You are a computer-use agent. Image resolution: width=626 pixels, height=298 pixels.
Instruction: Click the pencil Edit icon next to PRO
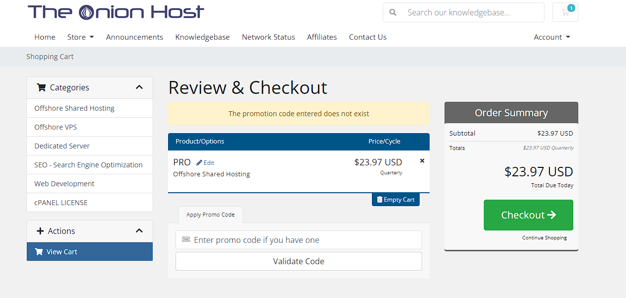coord(199,162)
